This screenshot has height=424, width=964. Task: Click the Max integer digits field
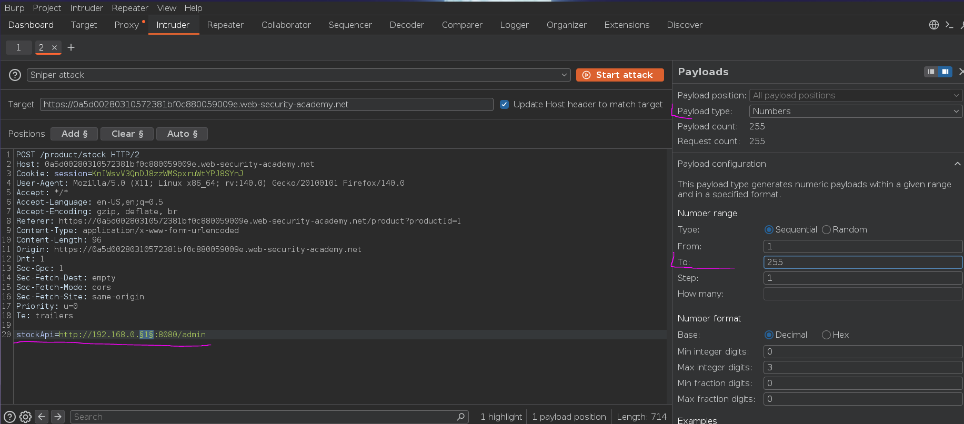pyautogui.click(x=863, y=367)
